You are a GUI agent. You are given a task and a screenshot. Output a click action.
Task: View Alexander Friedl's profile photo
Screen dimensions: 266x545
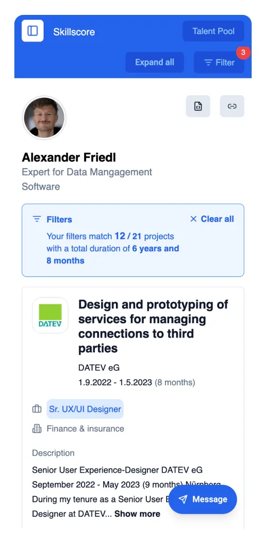coord(44,118)
